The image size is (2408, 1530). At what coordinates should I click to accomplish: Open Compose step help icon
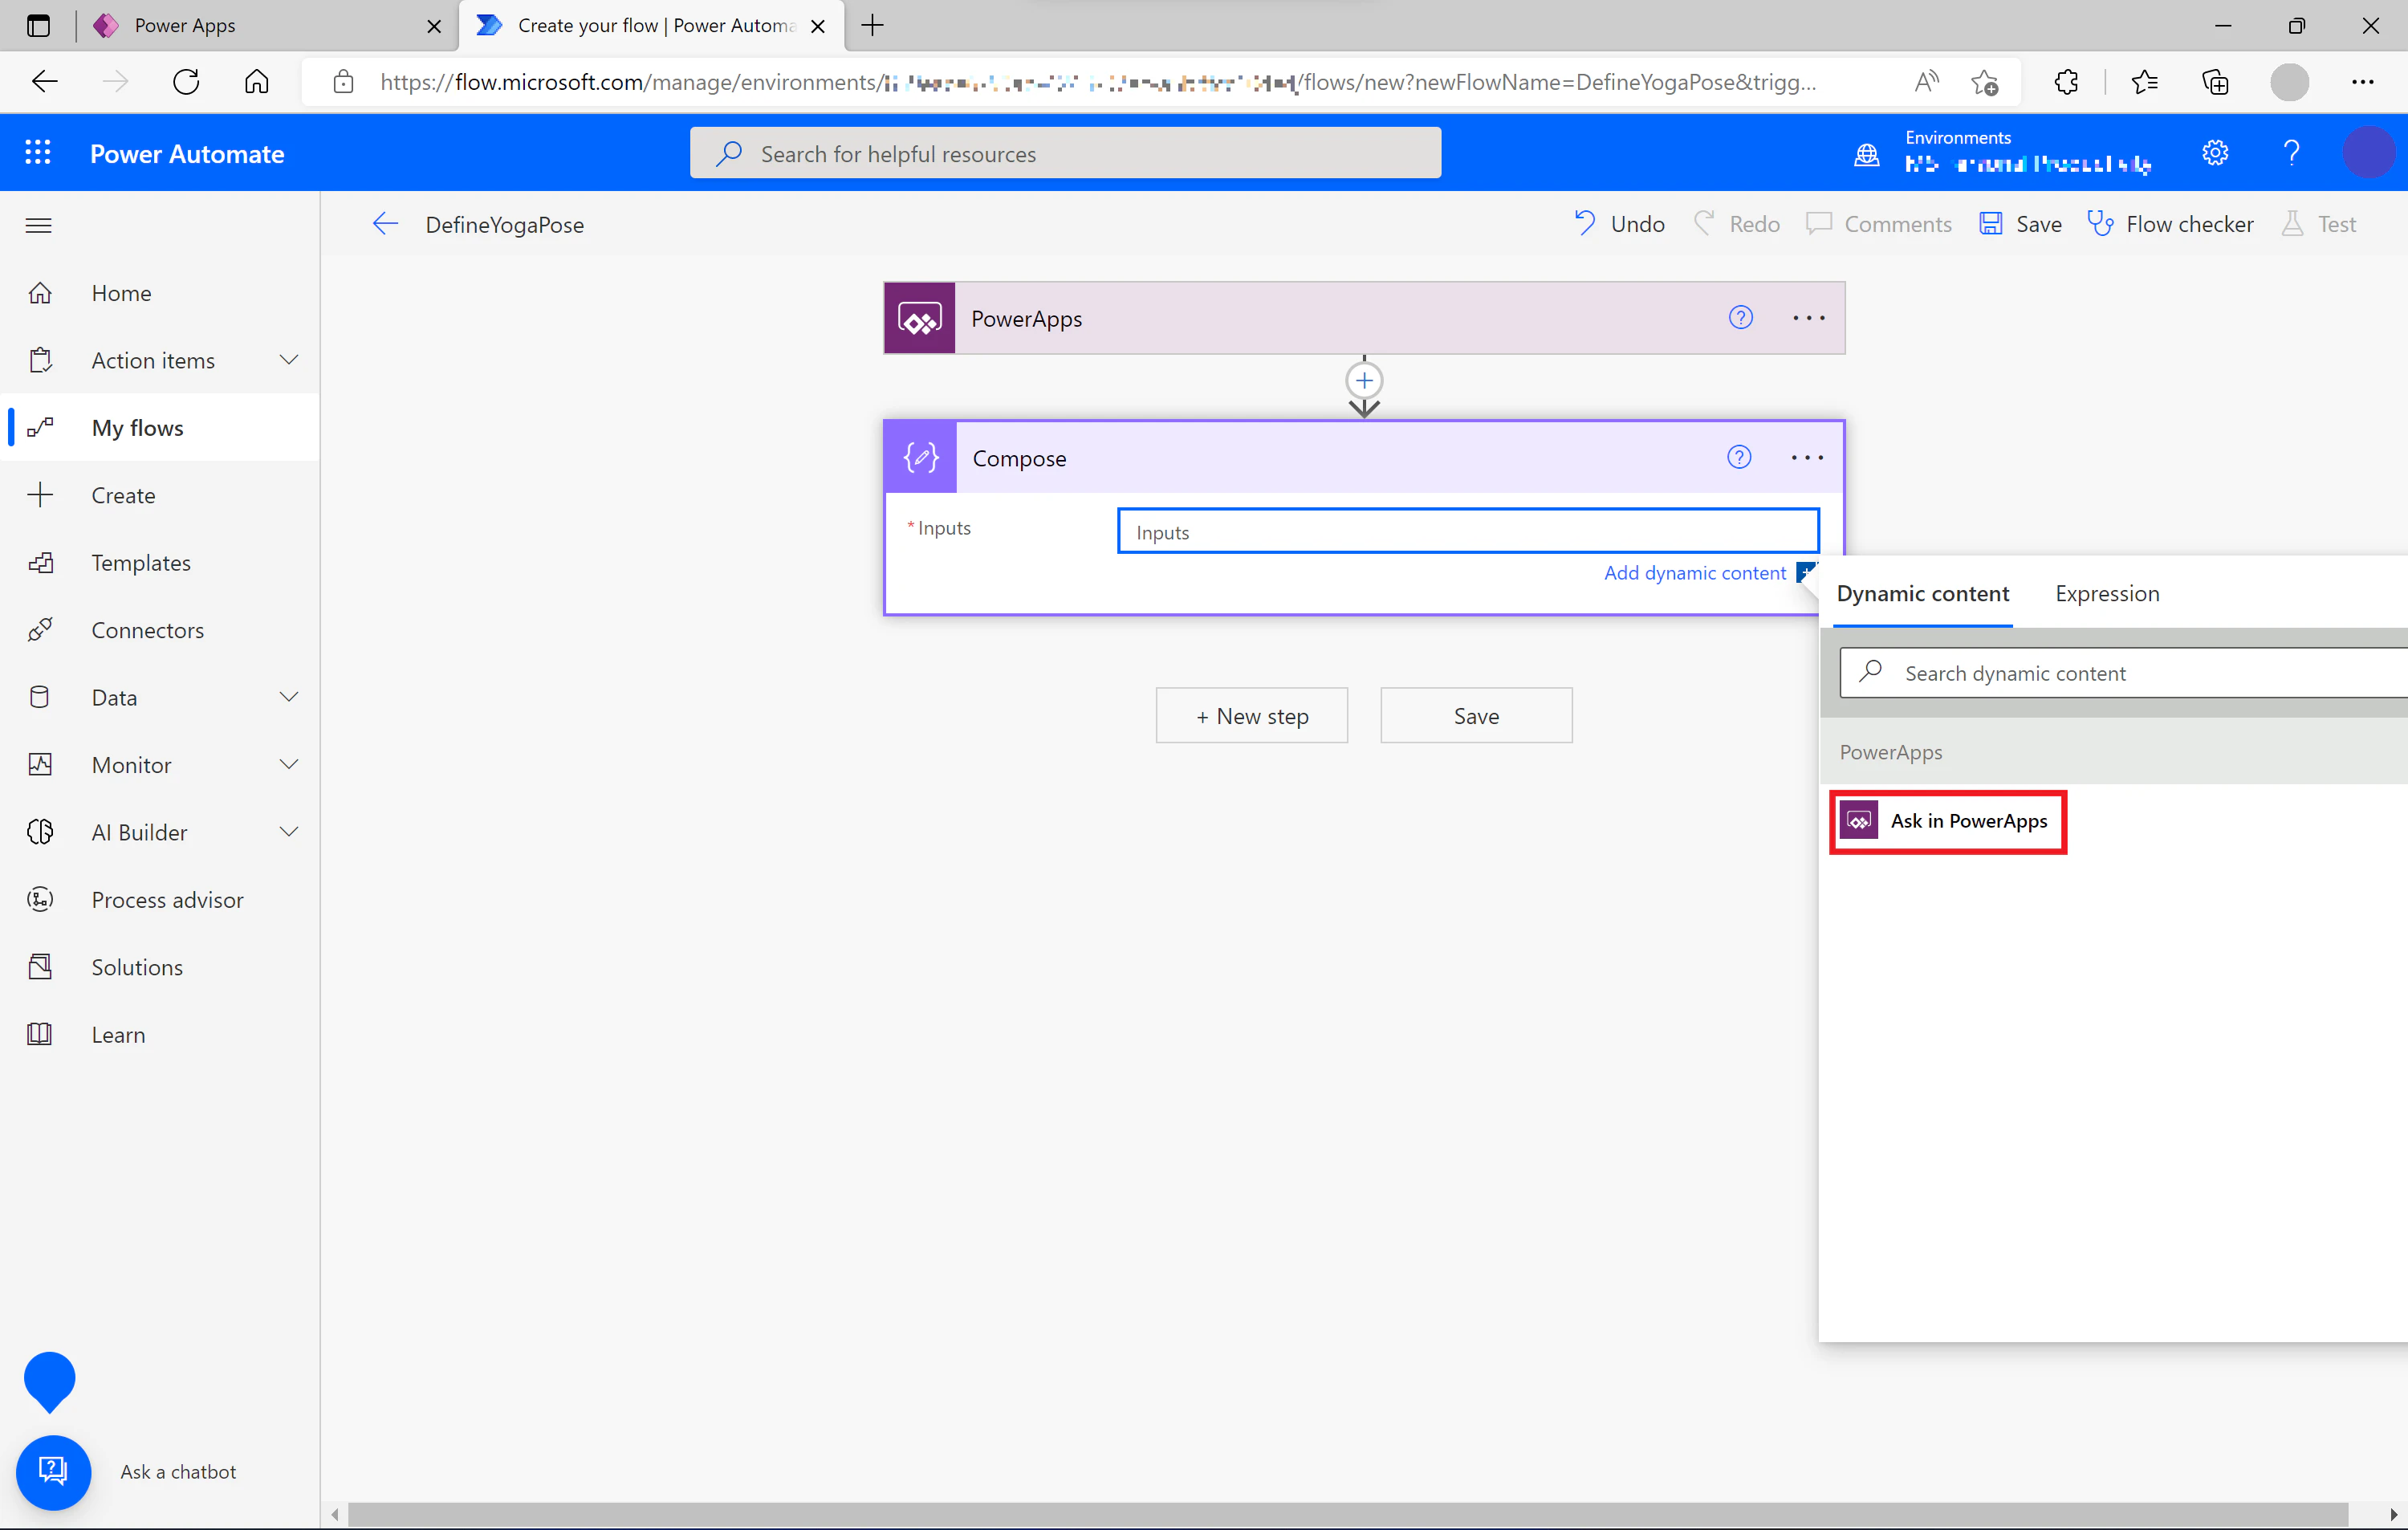click(x=1739, y=457)
